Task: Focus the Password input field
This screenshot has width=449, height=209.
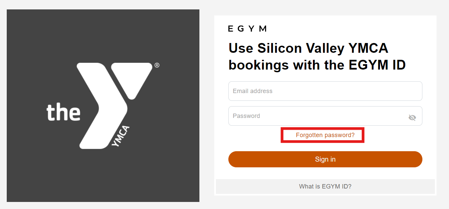Action: [317, 116]
